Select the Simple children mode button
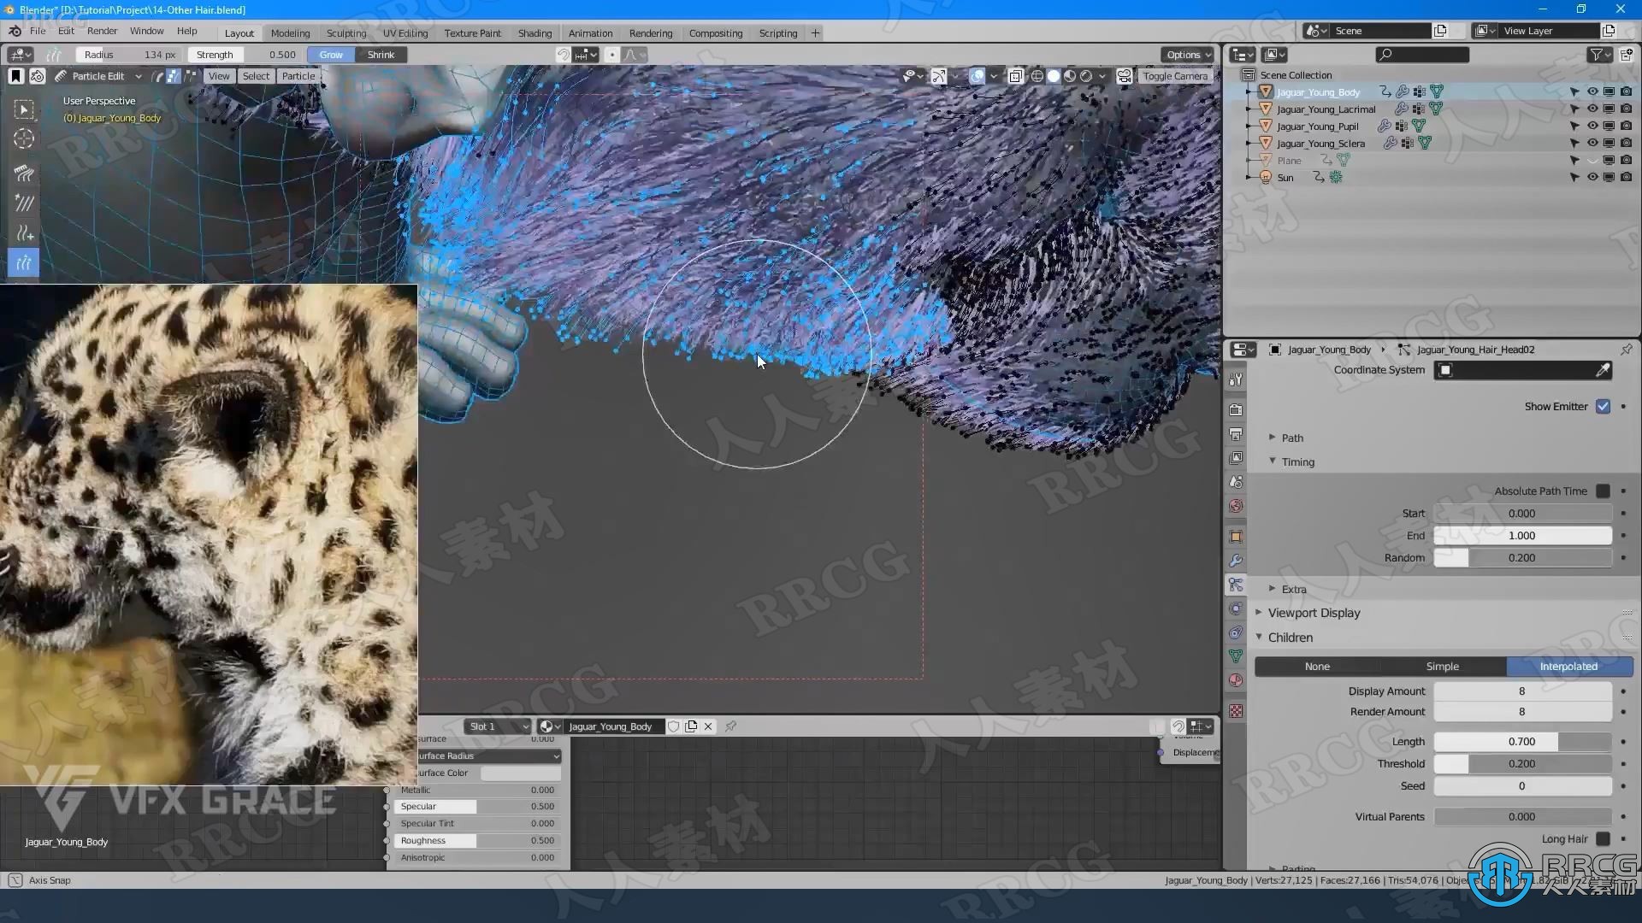Screen dimensions: 1642x923 pos(1441,666)
